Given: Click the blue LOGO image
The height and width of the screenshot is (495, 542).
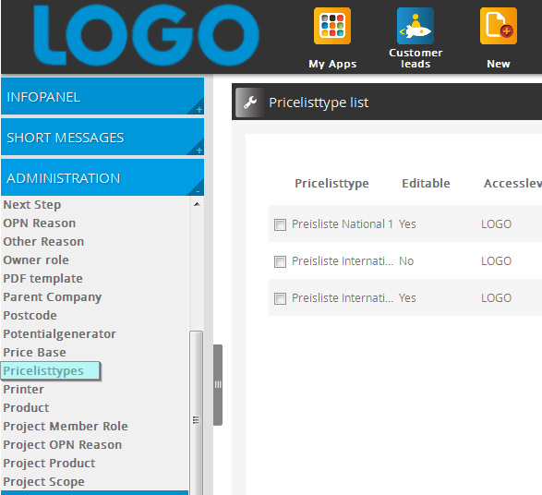Looking at the screenshot, I should pos(146,35).
